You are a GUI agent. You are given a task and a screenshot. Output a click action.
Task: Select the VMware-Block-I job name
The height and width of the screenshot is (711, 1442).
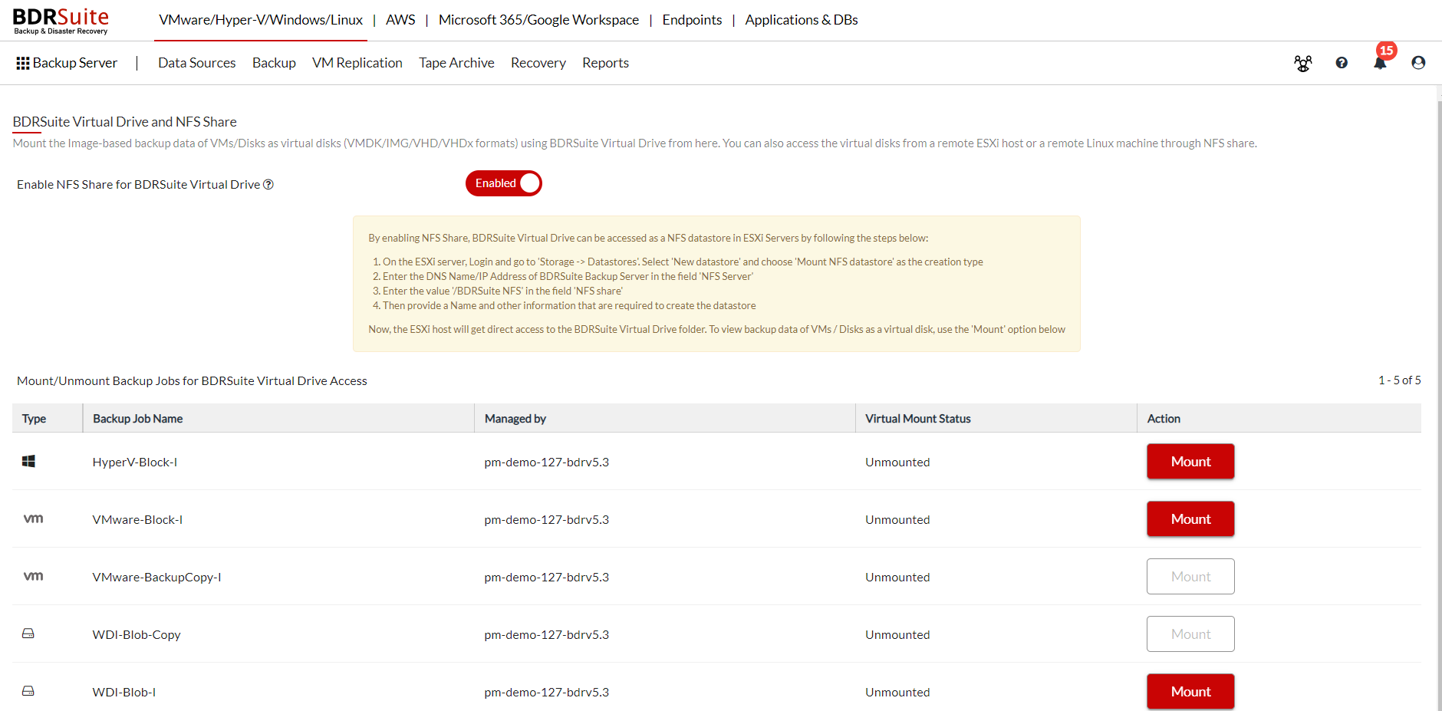coord(137,519)
